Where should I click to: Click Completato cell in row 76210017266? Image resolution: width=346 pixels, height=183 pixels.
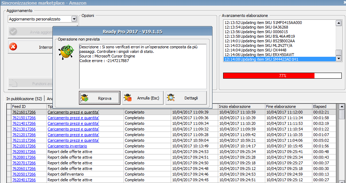(x=147, y=146)
